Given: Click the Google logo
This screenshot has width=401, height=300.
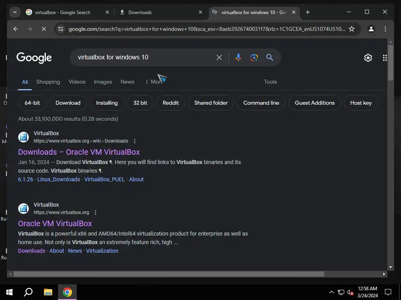Looking at the screenshot, I should (34, 58).
